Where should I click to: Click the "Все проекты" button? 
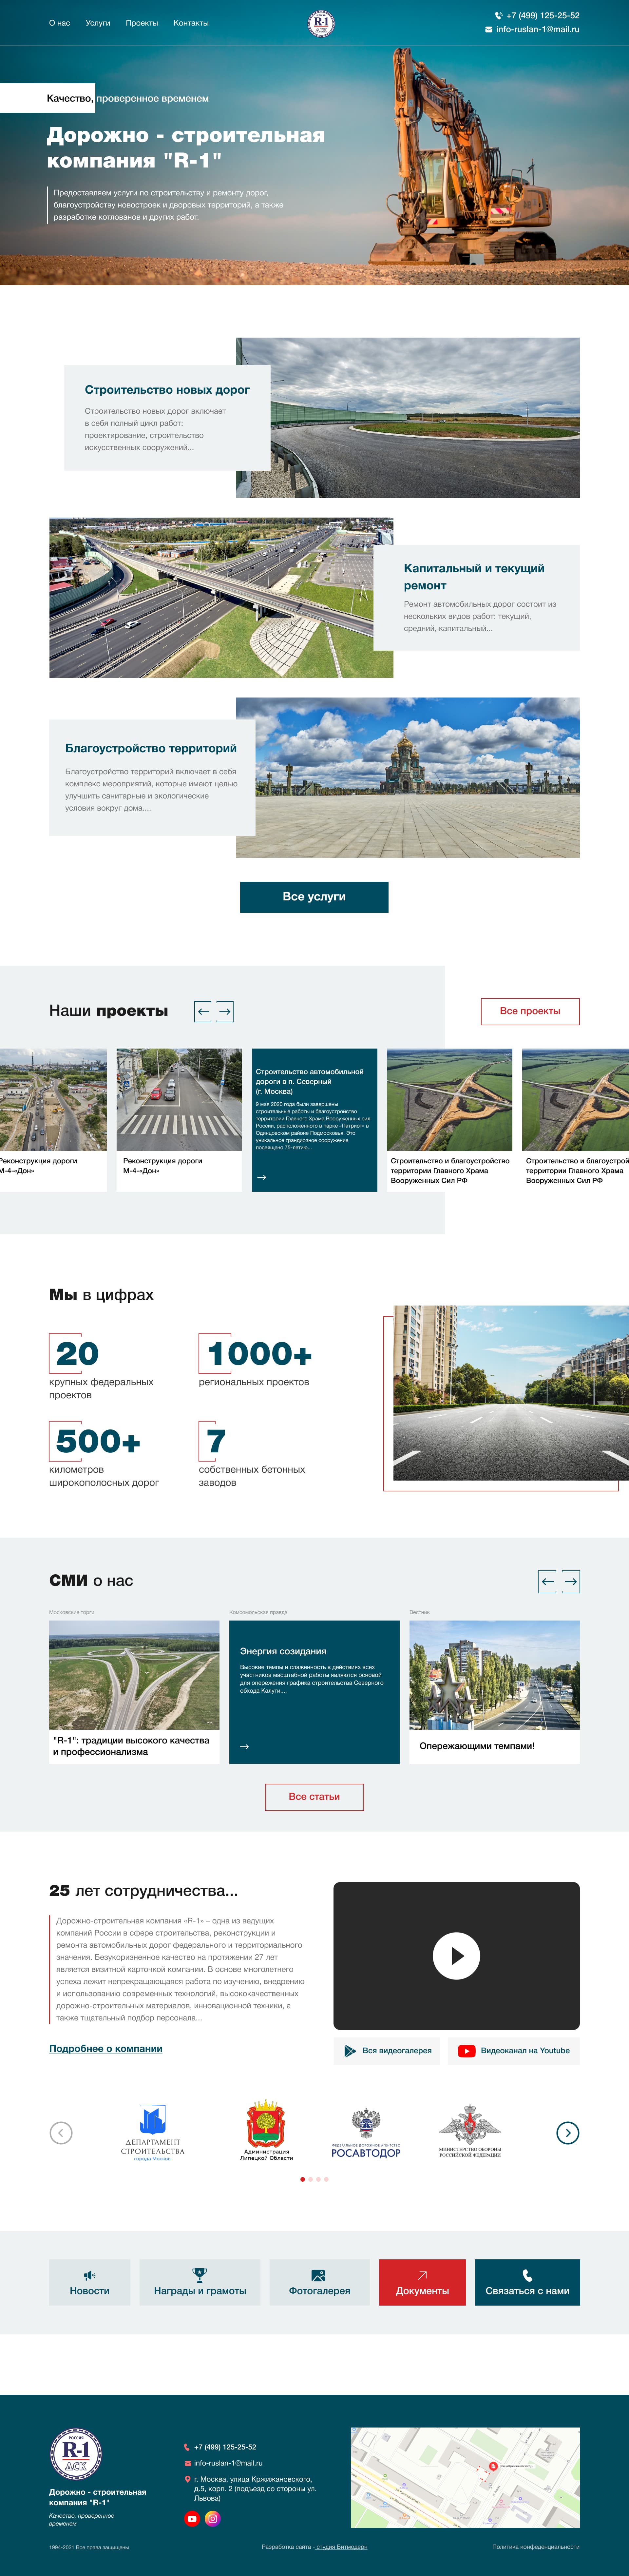[530, 1011]
